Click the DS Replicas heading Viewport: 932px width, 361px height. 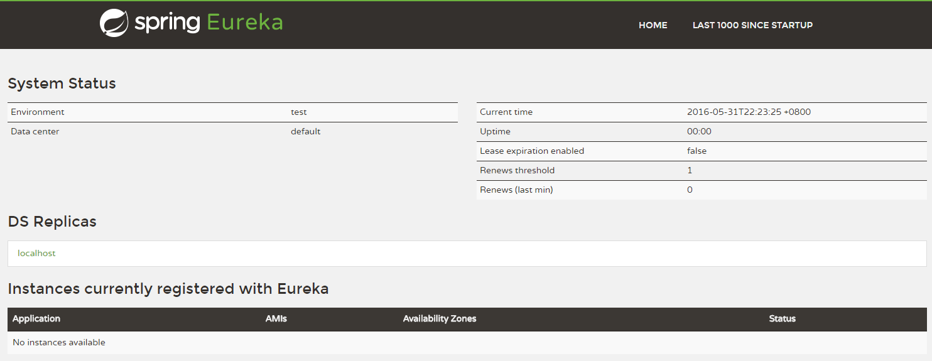coord(52,222)
